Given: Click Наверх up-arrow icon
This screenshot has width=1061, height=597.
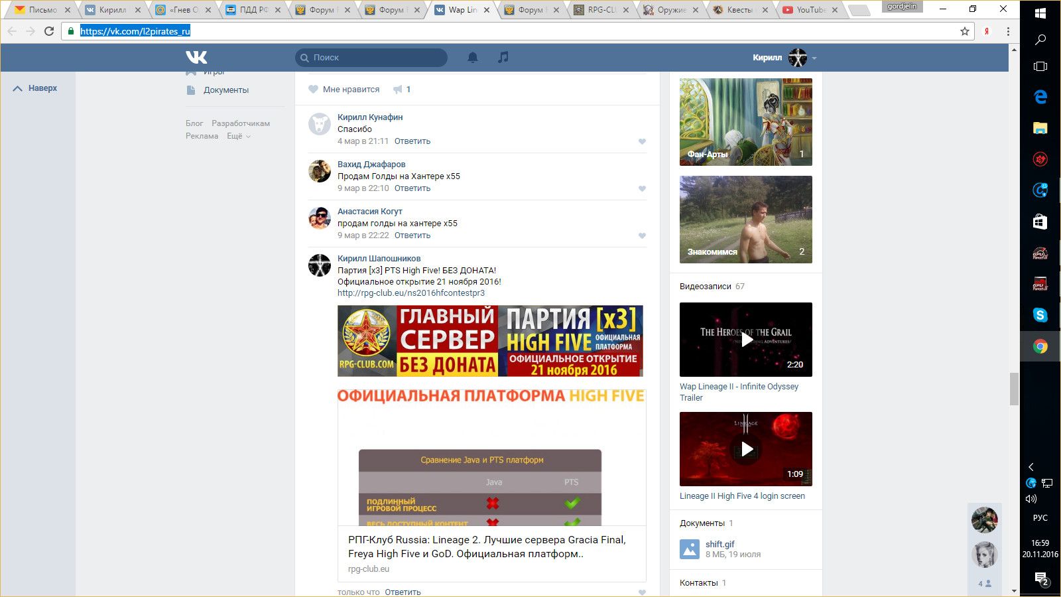Looking at the screenshot, I should 18,88.
